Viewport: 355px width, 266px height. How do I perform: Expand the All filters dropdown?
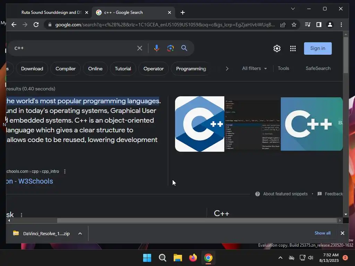click(254, 68)
